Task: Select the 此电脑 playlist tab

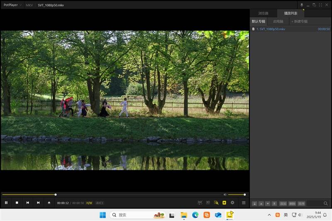Action: (x=278, y=22)
